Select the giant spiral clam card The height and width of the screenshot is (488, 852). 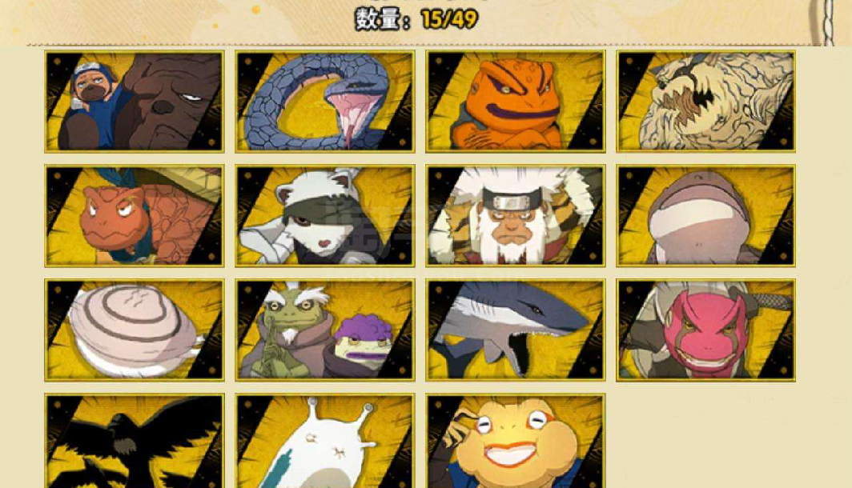135,330
